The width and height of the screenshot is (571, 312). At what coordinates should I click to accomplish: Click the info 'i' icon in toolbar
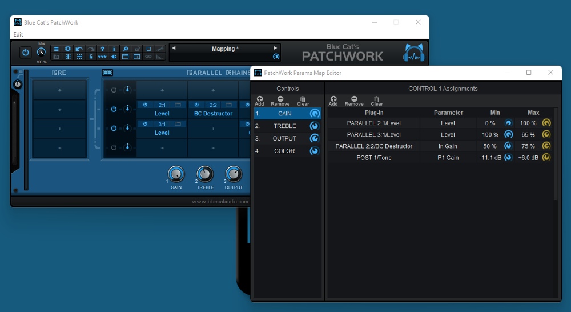point(114,49)
